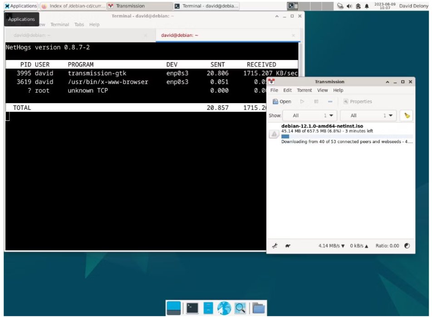Open the Tabs menu in terminal window
Screen dimensions: 432x317
79,25
